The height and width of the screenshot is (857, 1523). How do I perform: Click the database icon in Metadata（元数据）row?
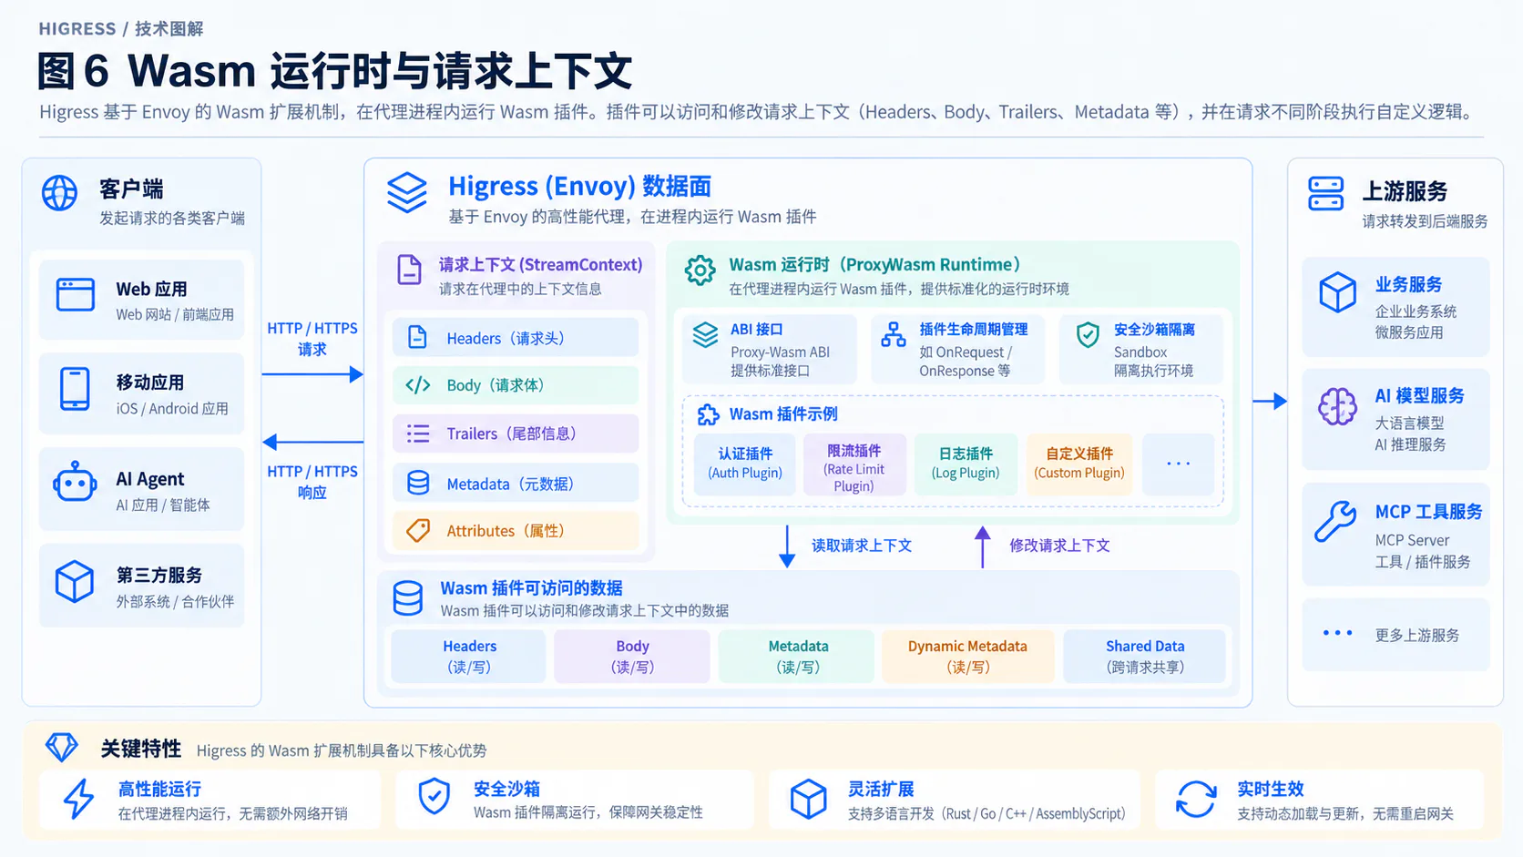tap(418, 483)
